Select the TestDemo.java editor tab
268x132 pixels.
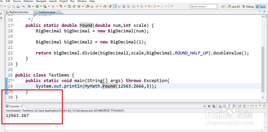tap(46, 12)
